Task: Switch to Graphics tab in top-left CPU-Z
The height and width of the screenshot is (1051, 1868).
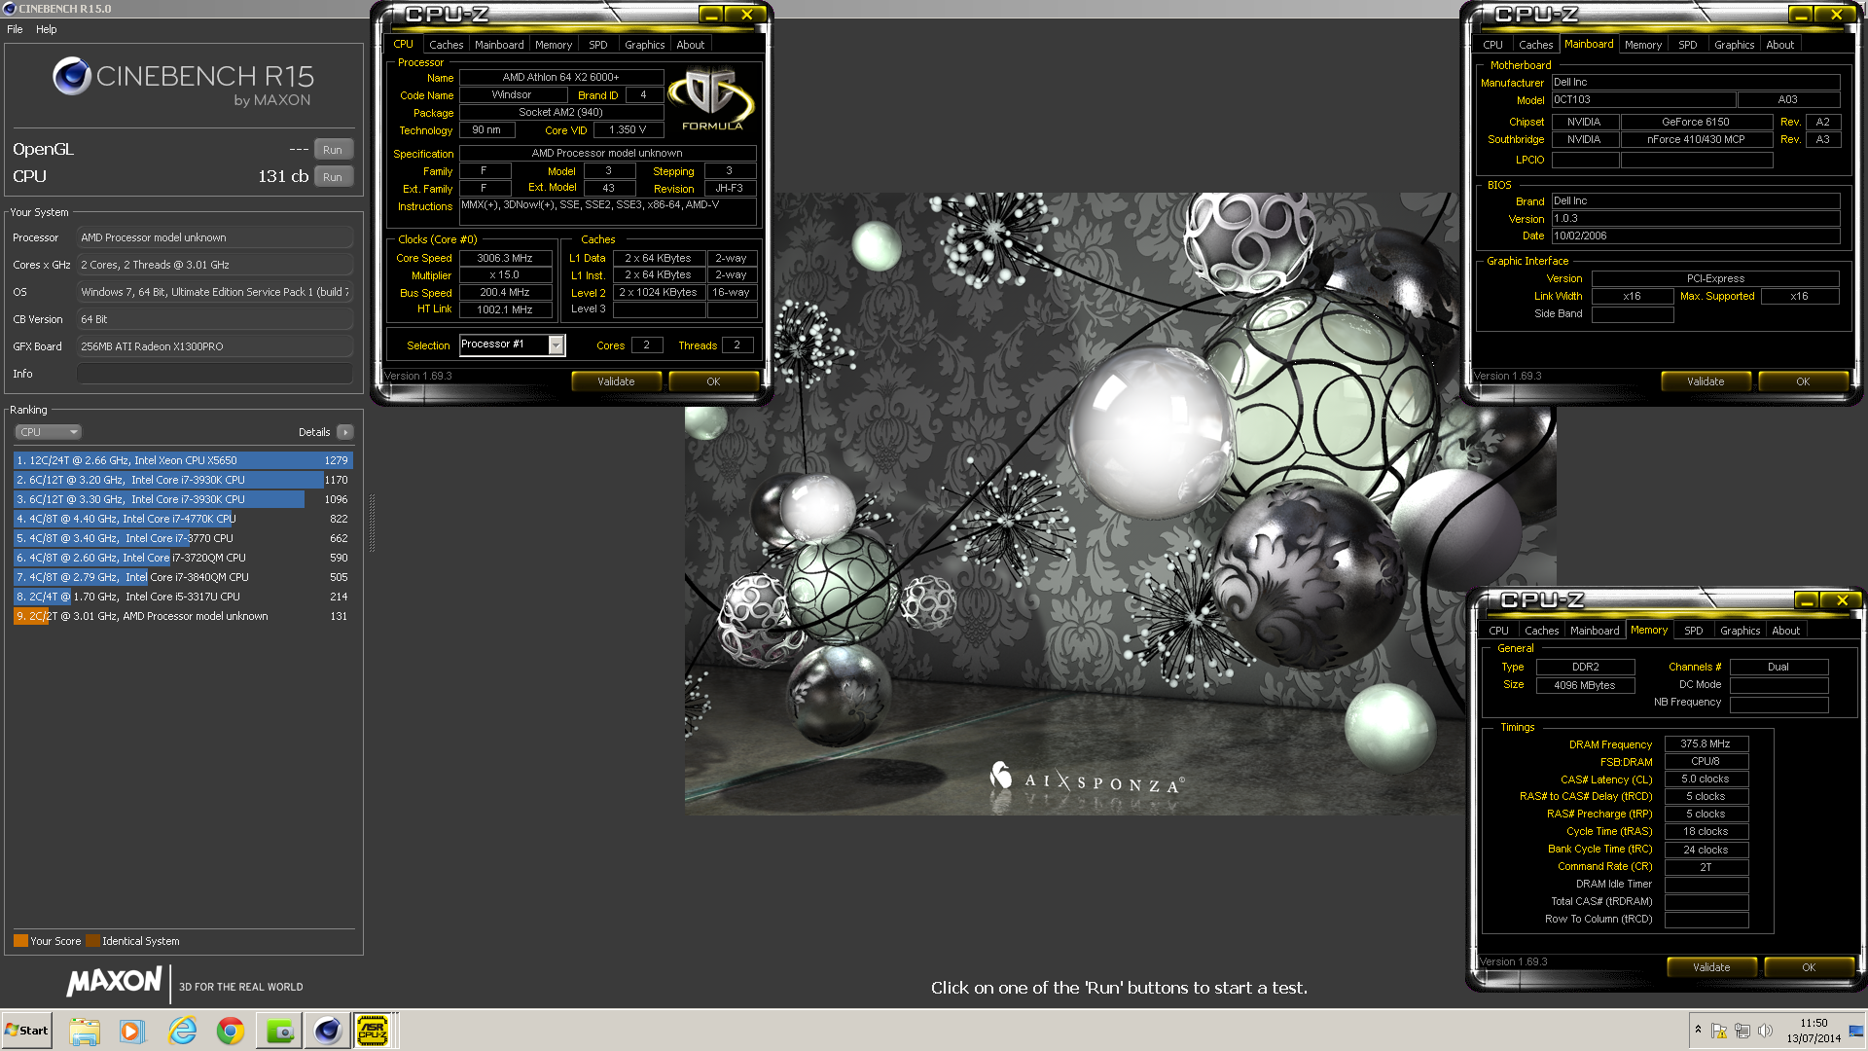Action: [645, 45]
